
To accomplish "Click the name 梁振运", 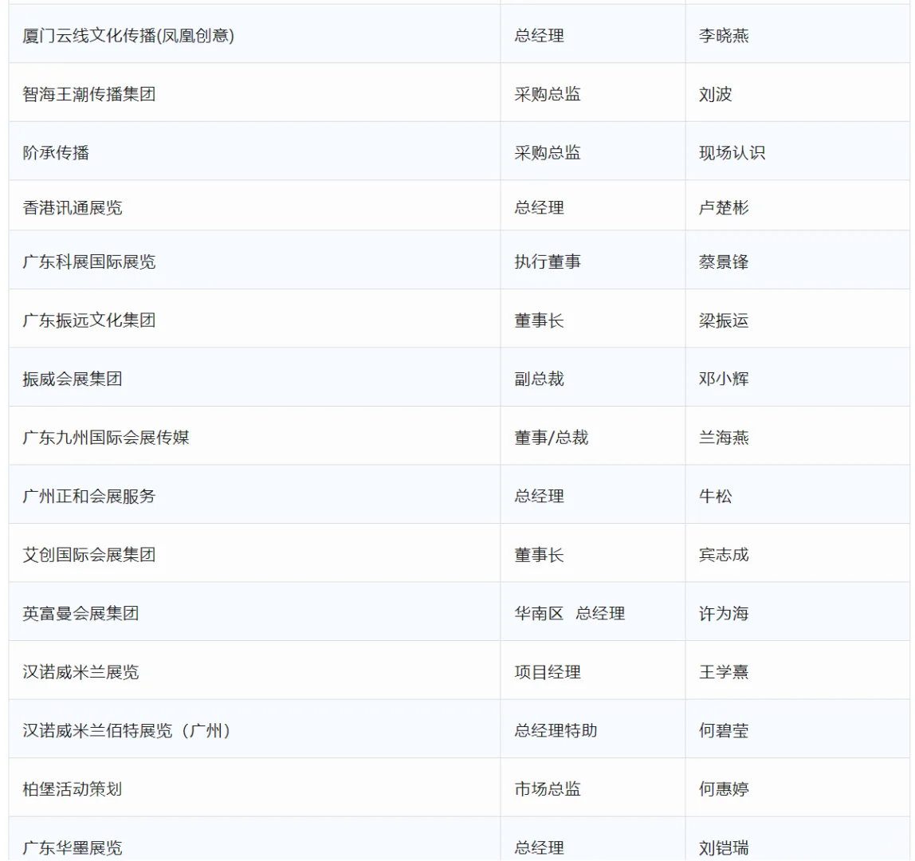I will pyautogui.click(x=724, y=320).
